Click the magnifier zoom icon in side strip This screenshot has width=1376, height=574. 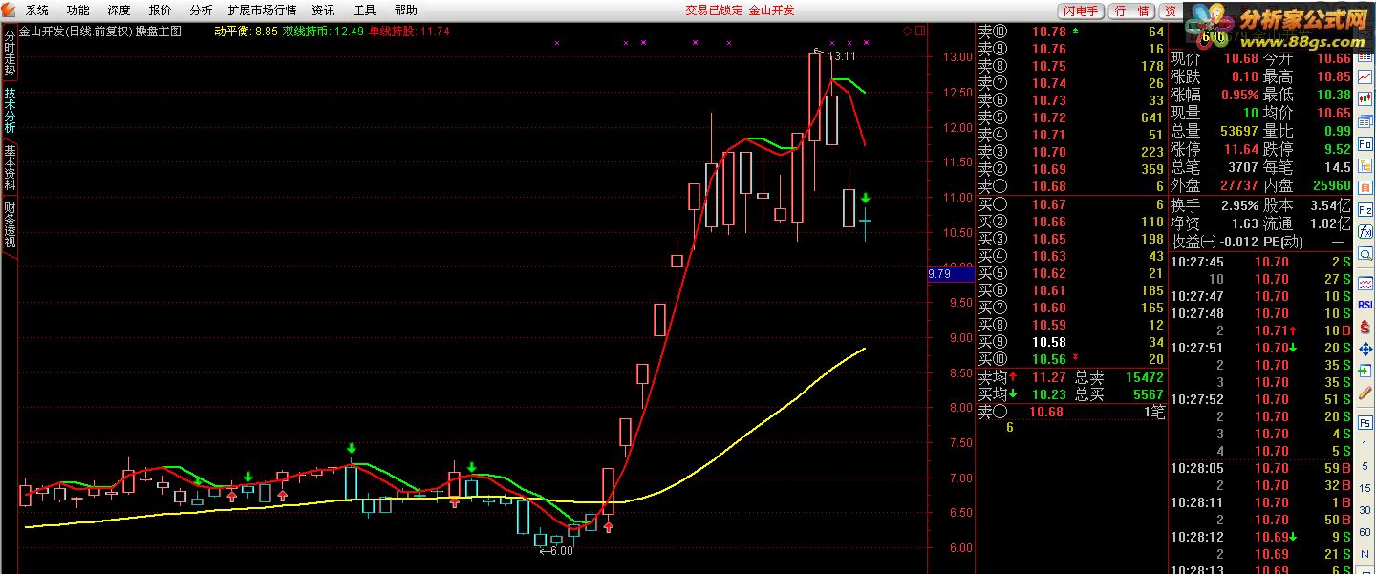click(1365, 254)
